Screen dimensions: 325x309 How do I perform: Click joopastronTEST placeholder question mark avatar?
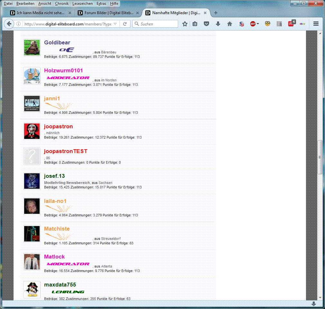click(x=32, y=156)
